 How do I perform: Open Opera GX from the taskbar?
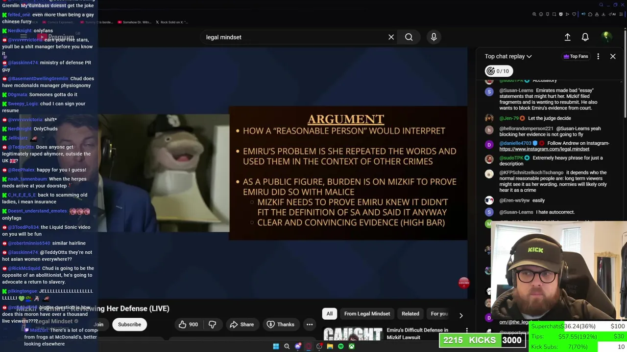[309, 346]
